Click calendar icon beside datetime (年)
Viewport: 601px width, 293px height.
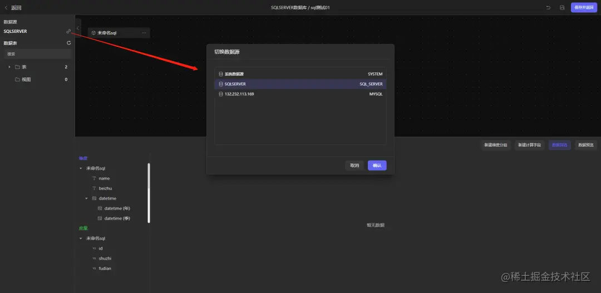click(100, 208)
